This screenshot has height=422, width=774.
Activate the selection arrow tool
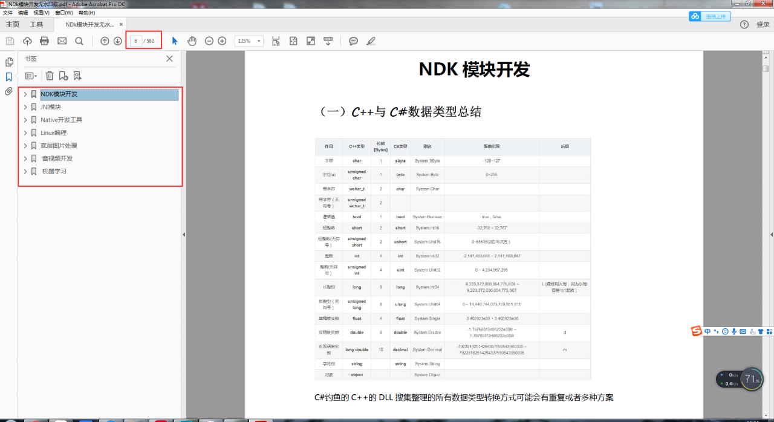175,41
